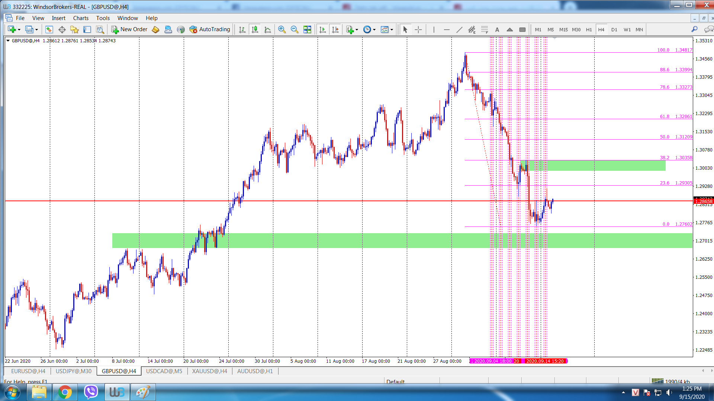
Task: Open the Indicators list icon
Action: point(350,29)
